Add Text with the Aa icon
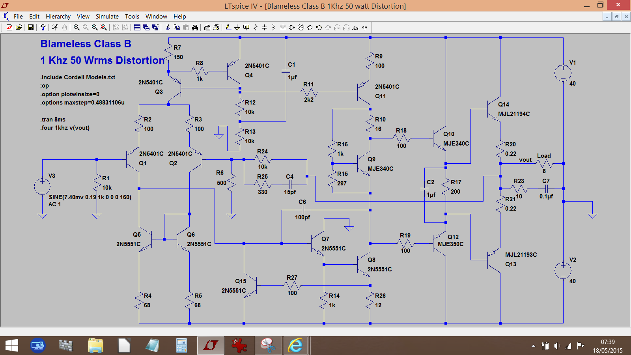 (355, 28)
